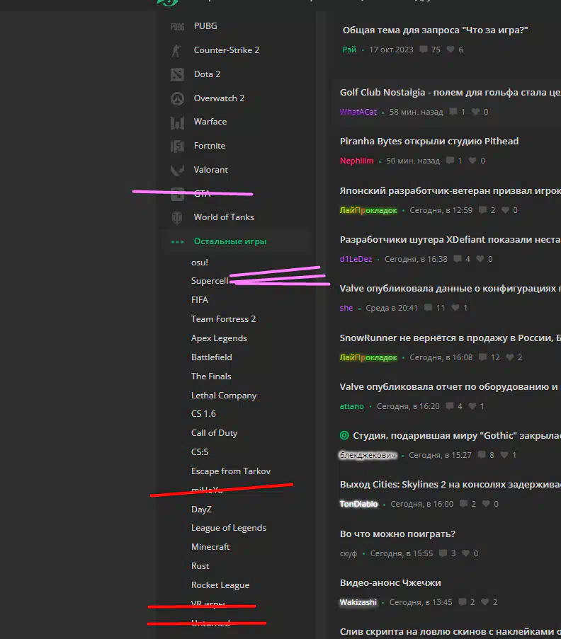Screen dimensions: 561x639
Task: Open Piranha Bytes Pithead studio thread
Action: pos(429,142)
